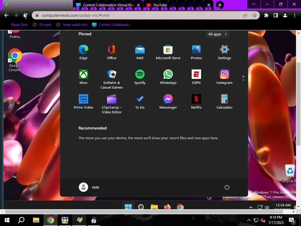Image resolution: width=301 pixels, height=226 pixels.
Task: Open the Calculator app
Action: click(x=224, y=102)
